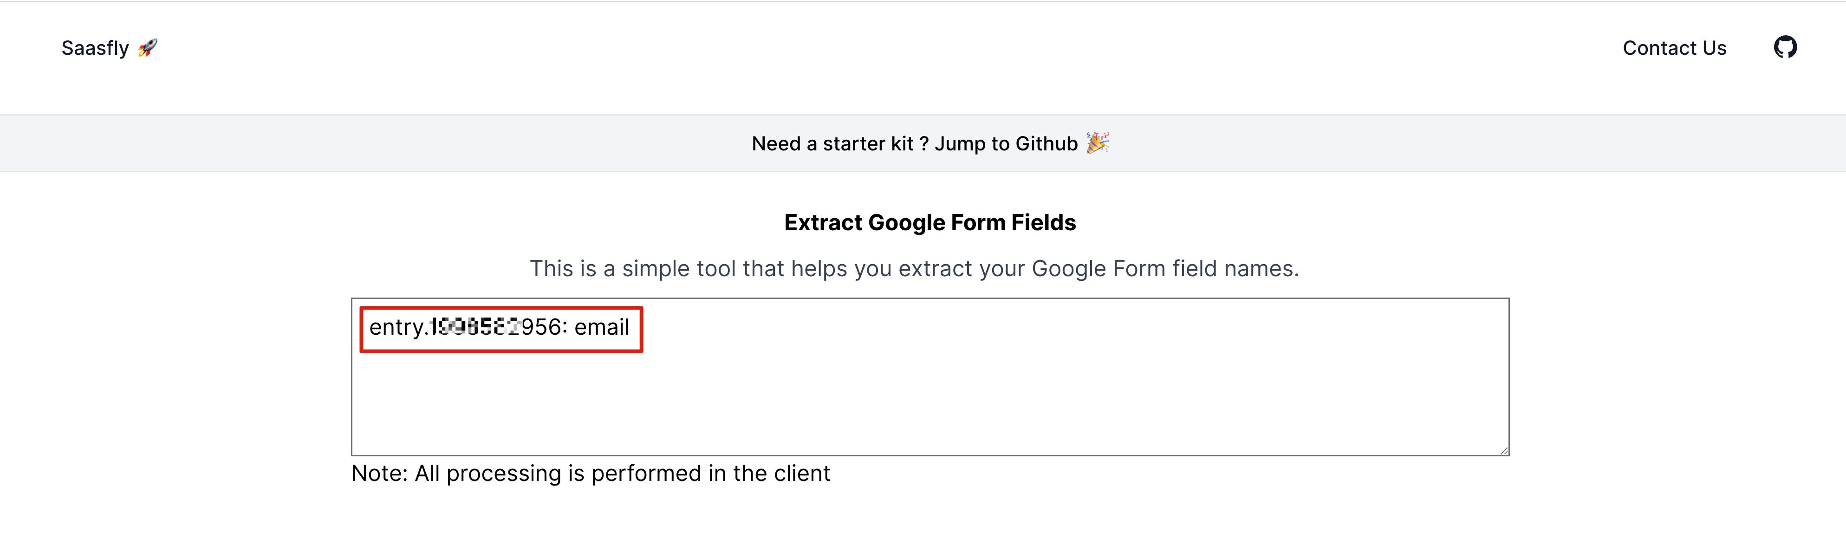The image size is (1846, 558).
Task: Grab the textarea resize handle corner
Action: [1504, 451]
